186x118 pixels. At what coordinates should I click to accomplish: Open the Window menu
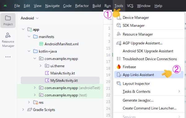144,6
